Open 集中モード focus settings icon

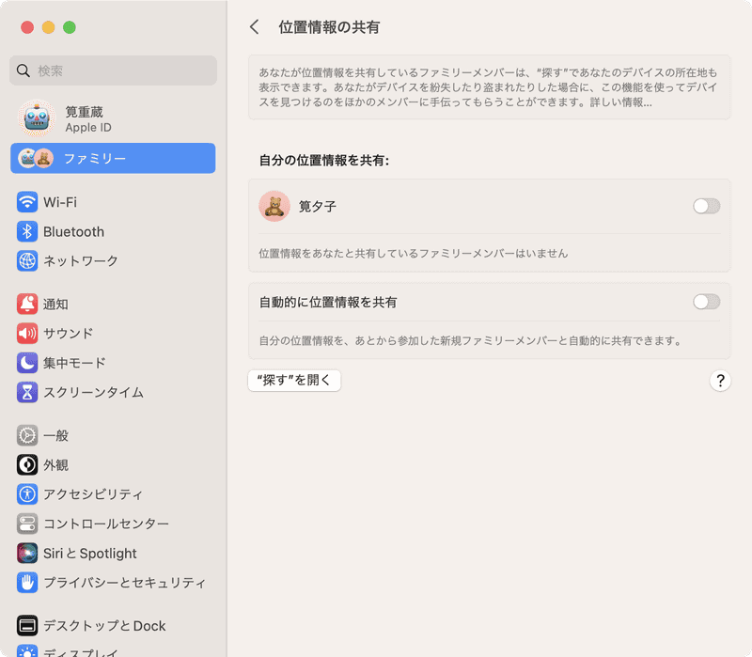coord(27,363)
